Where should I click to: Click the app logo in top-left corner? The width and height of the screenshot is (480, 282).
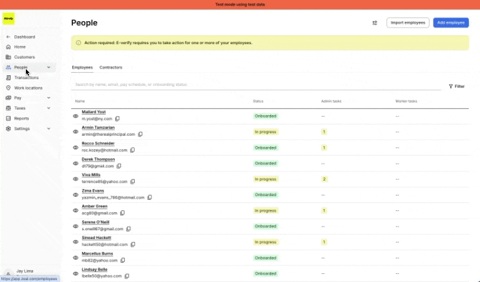point(9,19)
